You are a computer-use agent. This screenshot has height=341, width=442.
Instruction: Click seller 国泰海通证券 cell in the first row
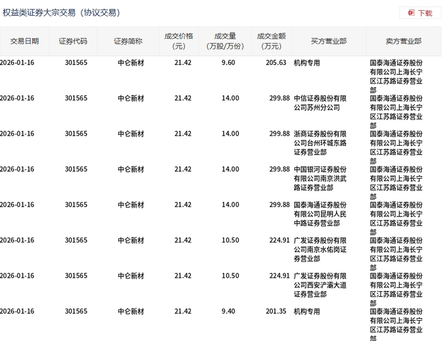click(396, 76)
